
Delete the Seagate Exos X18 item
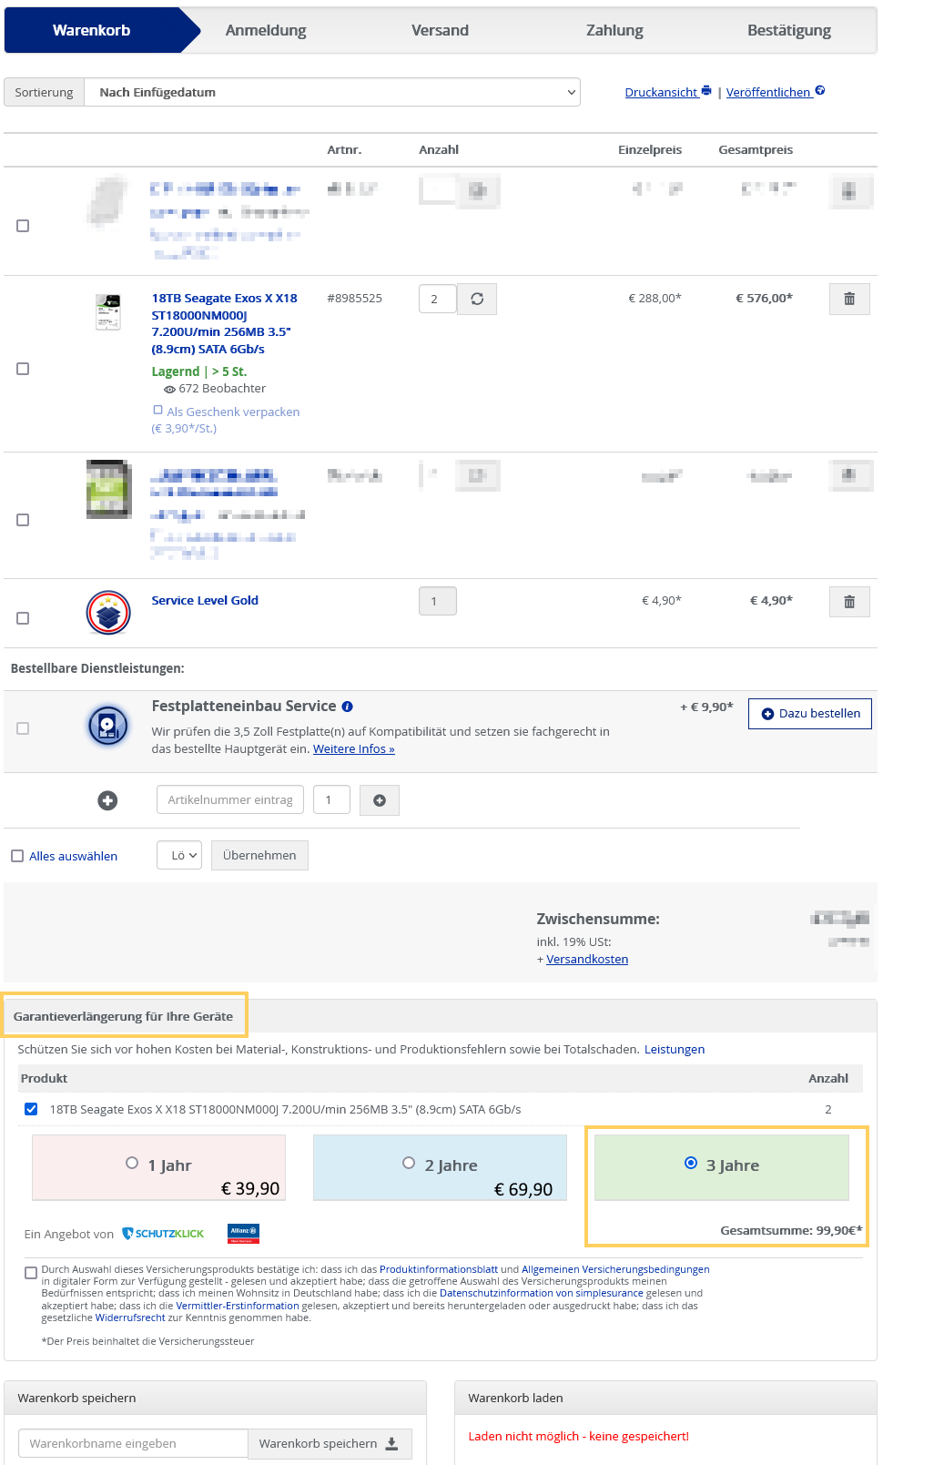click(849, 299)
